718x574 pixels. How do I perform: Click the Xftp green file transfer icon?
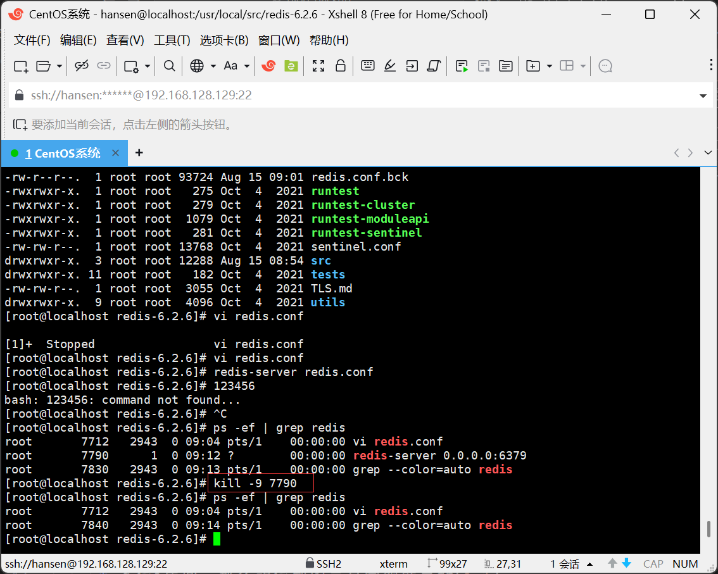[x=291, y=66]
